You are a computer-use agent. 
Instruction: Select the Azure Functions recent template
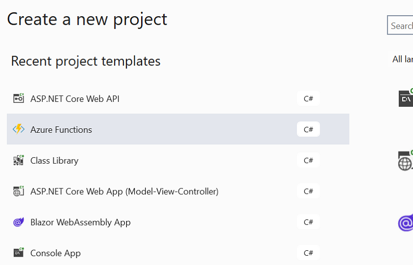178,129
